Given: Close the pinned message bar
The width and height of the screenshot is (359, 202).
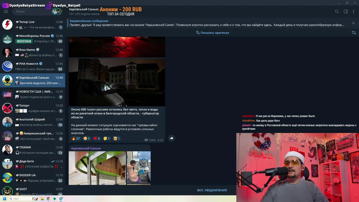Looking at the screenshot, I should point(353,23).
